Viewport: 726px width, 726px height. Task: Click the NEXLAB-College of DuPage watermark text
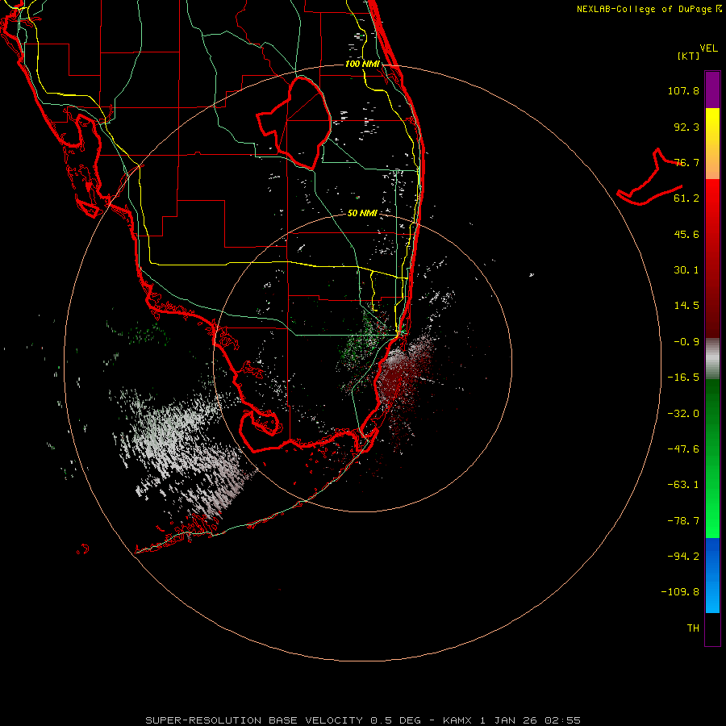click(649, 9)
